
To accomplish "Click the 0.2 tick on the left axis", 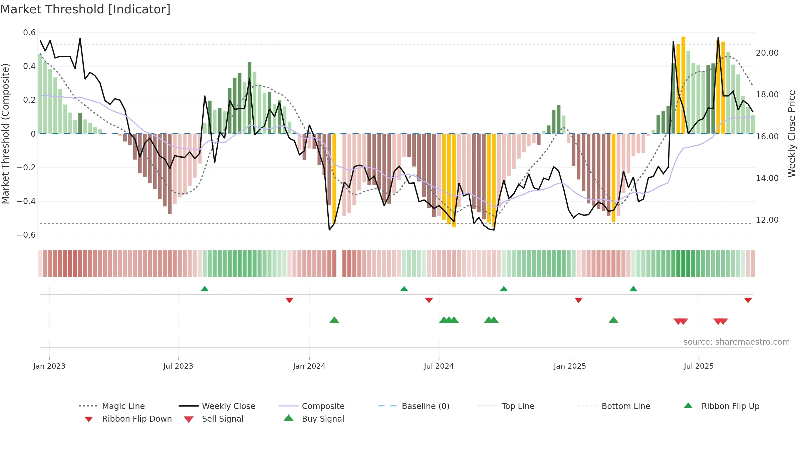I will tap(29, 100).
